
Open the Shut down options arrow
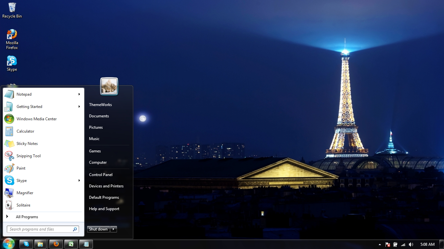point(113,229)
